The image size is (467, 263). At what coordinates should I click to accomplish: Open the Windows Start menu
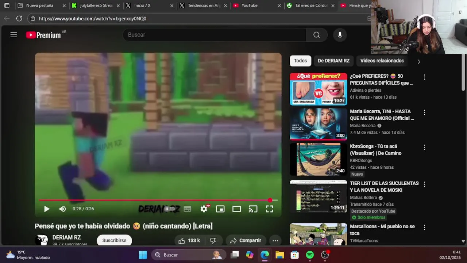[x=143, y=255]
